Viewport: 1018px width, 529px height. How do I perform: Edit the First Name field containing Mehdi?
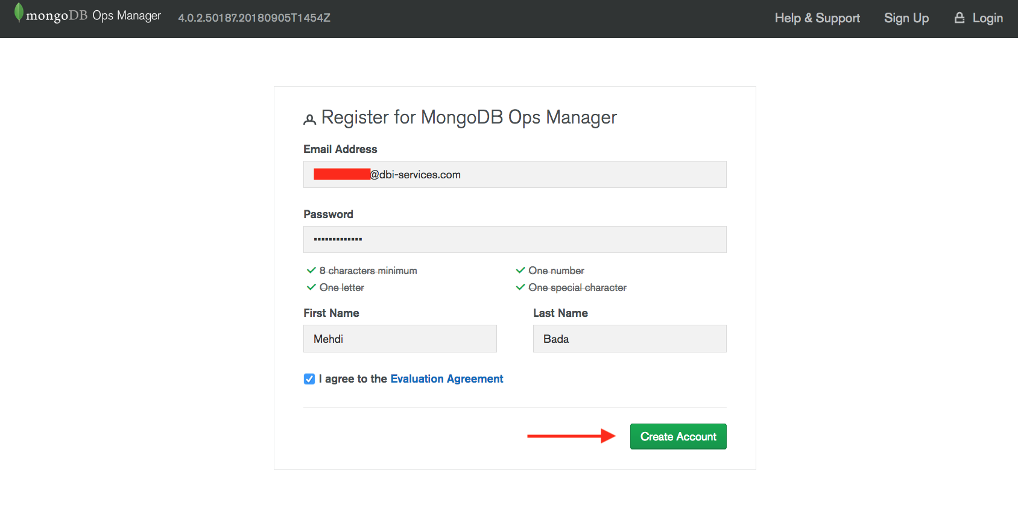coord(400,339)
